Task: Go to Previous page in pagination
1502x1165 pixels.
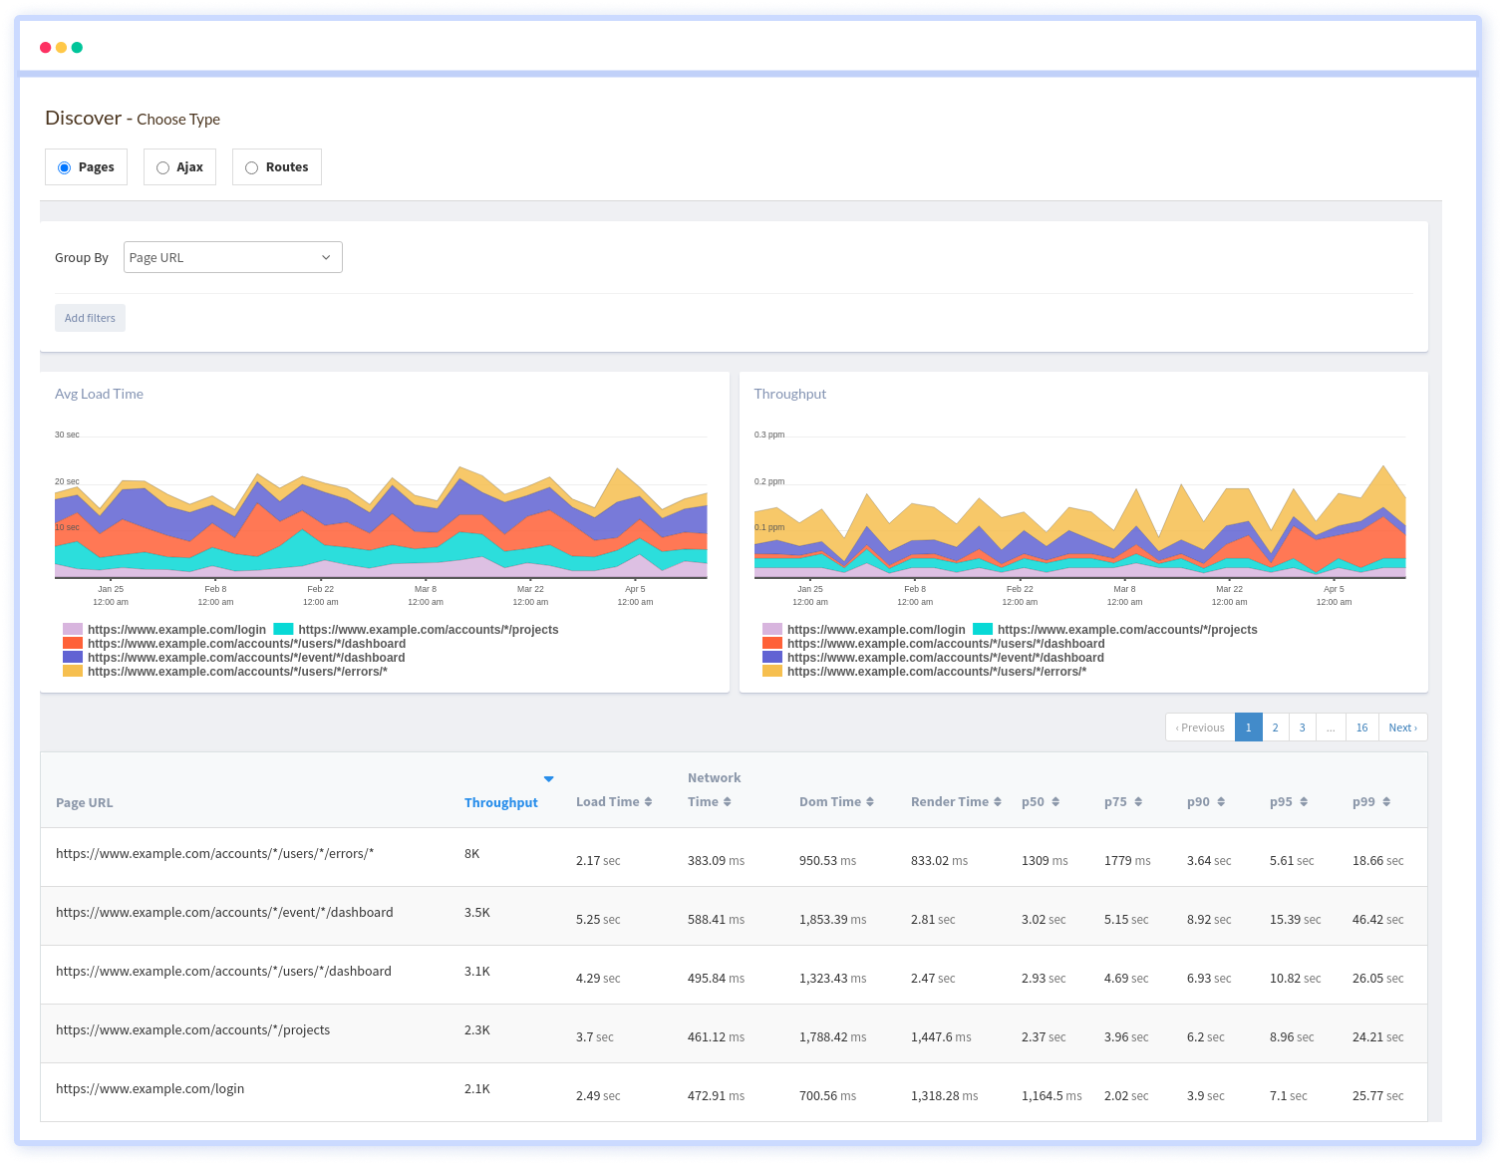Action: point(1200,728)
